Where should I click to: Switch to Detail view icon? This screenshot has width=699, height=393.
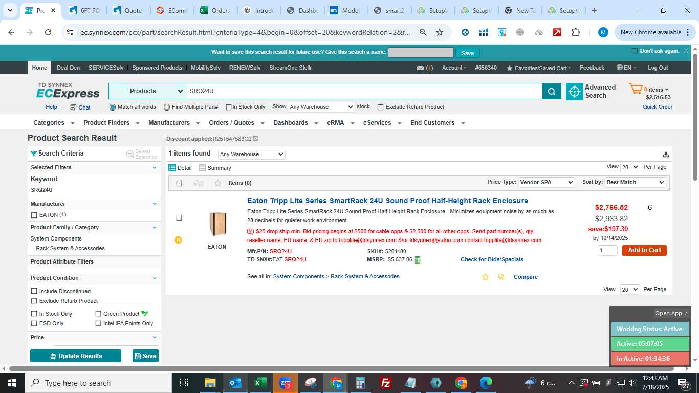tap(172, 168)
